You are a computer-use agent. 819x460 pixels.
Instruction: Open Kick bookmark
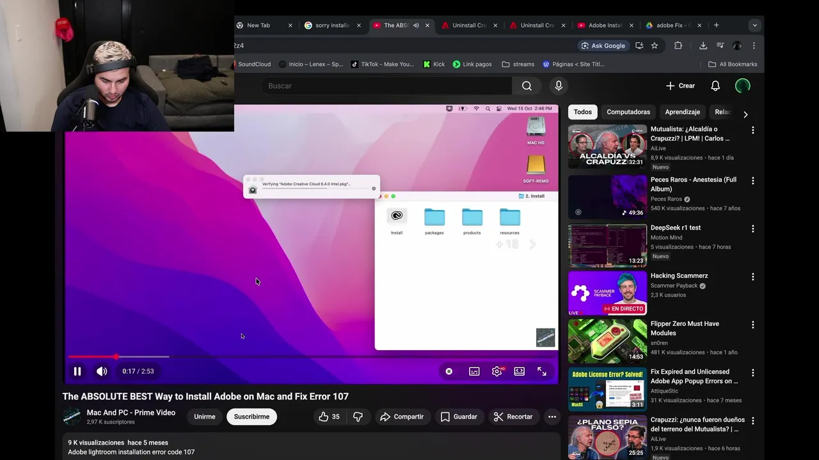(x=434, y=64)
